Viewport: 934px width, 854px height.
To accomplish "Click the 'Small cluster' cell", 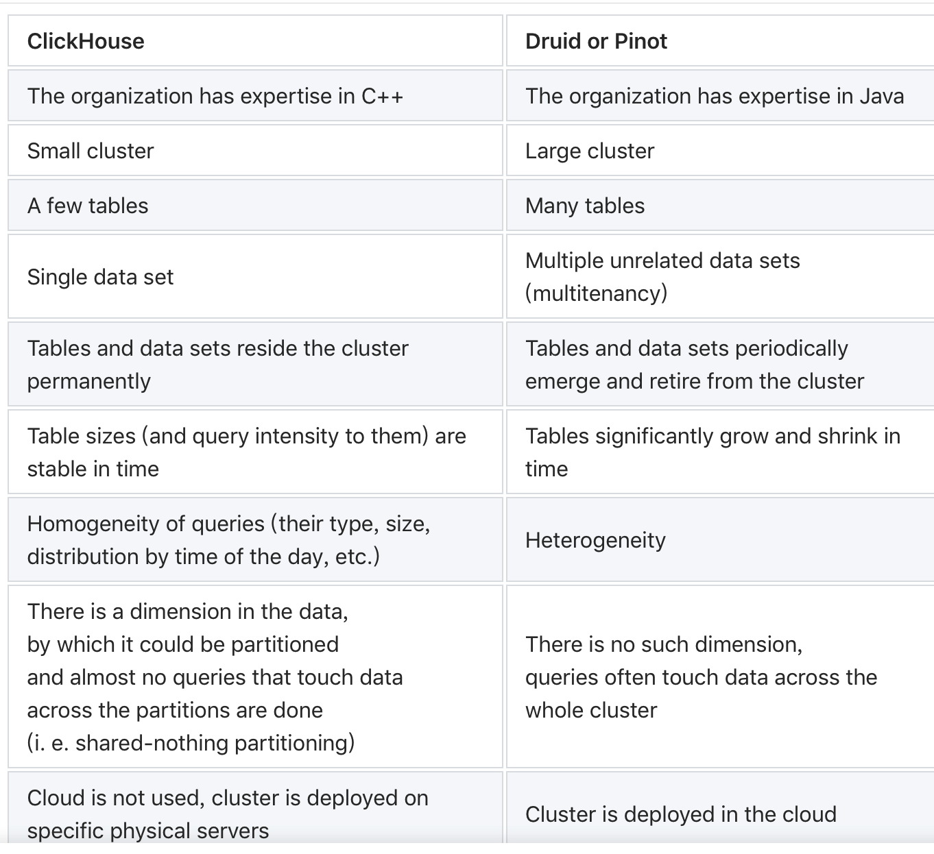I will pos(91,151).
